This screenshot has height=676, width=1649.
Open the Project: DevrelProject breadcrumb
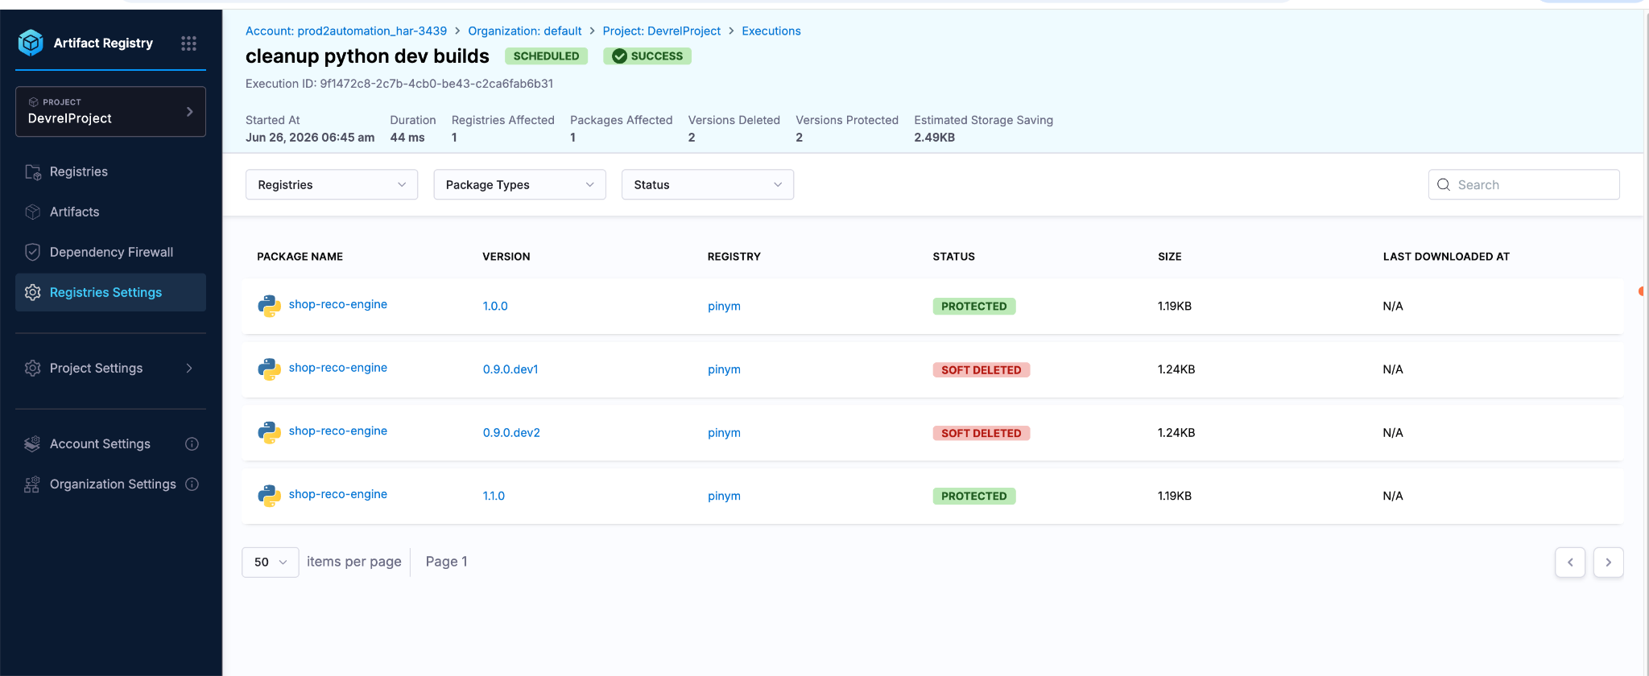662,31
